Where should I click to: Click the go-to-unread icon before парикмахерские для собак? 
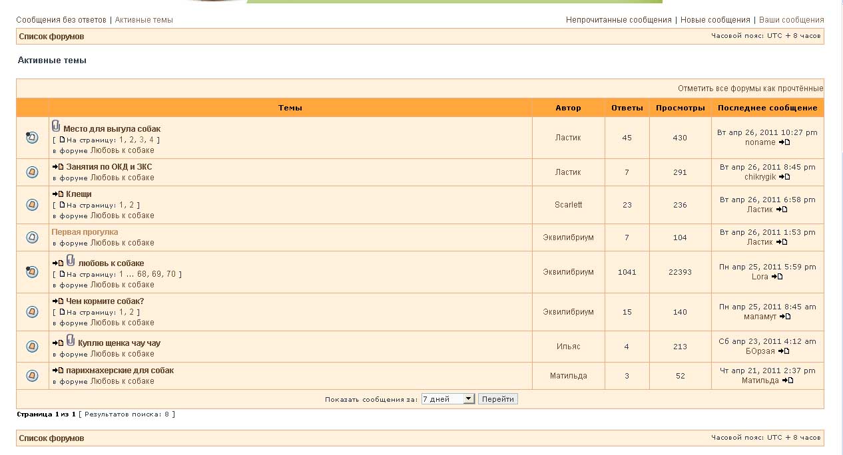pos(58,371)
